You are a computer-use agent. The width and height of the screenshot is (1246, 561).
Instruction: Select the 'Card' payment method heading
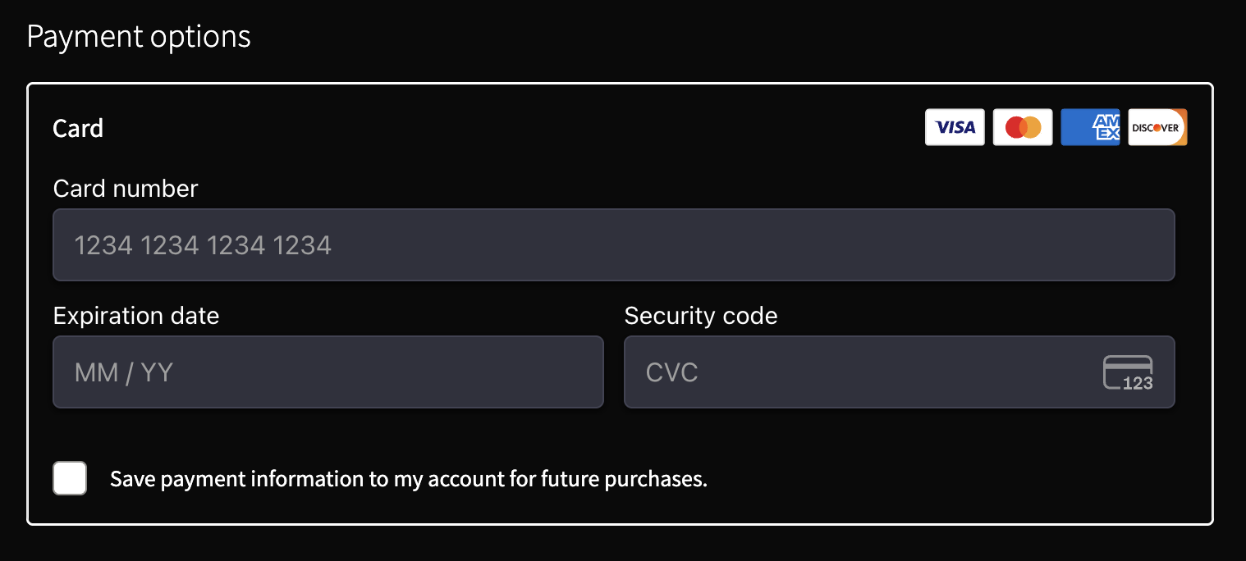pos(78,128)
